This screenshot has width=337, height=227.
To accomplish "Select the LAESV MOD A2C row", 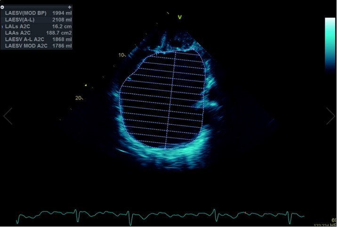I will pos(38,46).
